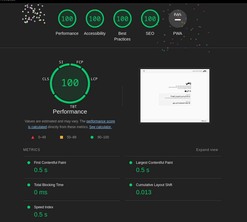Click the Performance score gauge at top

click(67, 19)
